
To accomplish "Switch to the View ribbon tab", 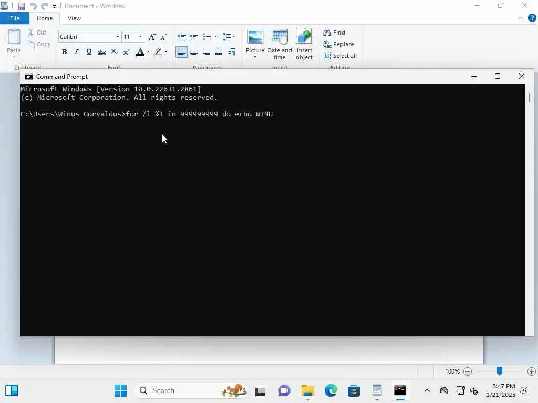I will click(x=74, y=18).
